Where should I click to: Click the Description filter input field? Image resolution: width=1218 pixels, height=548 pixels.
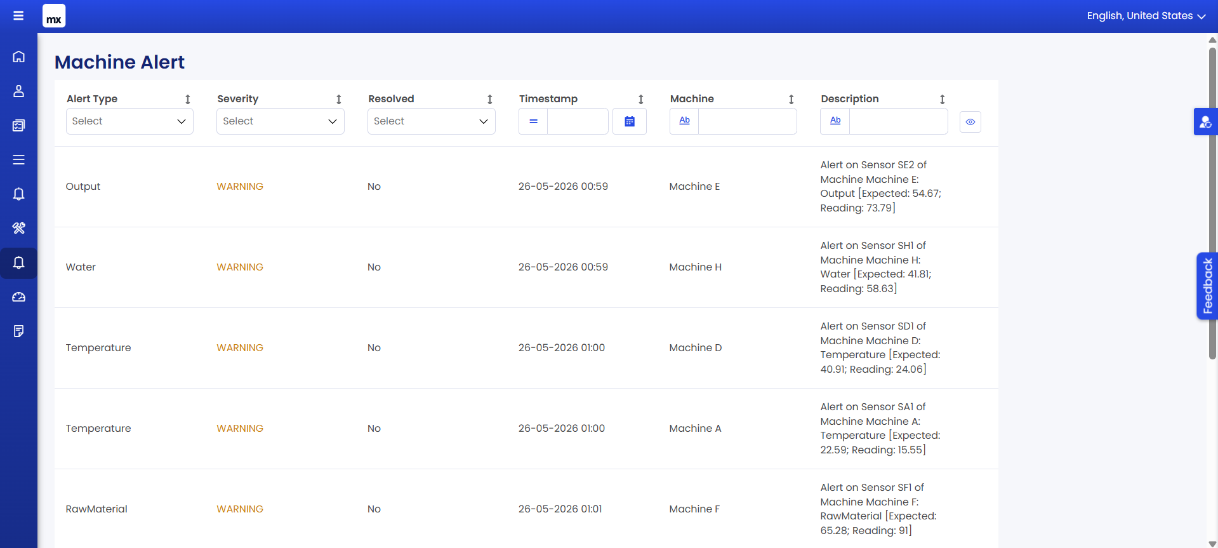(x=899, y=121)
